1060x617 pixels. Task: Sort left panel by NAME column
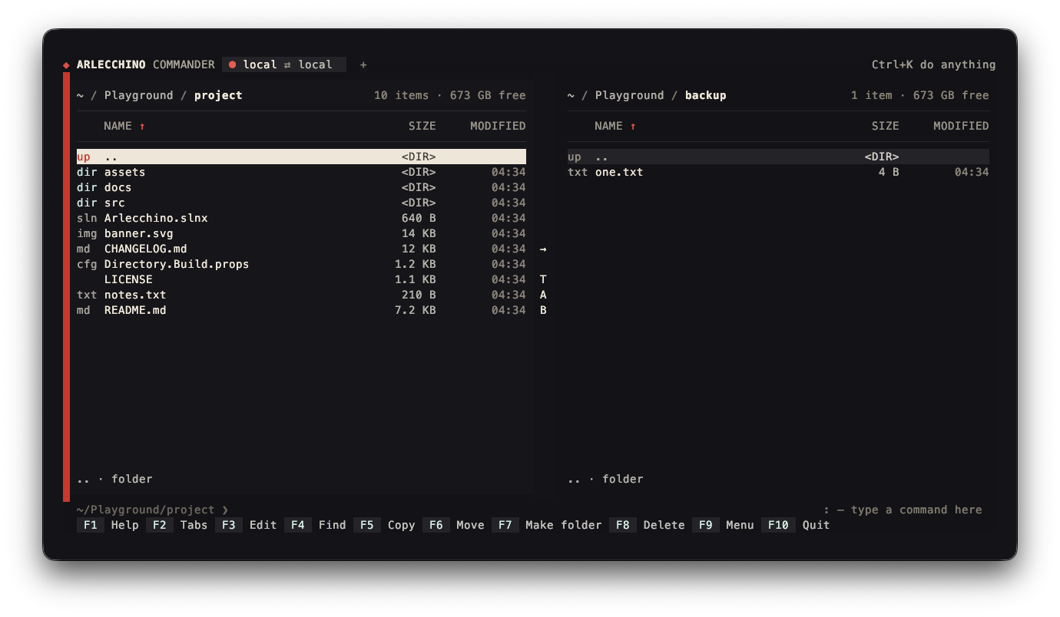(124, 126)
